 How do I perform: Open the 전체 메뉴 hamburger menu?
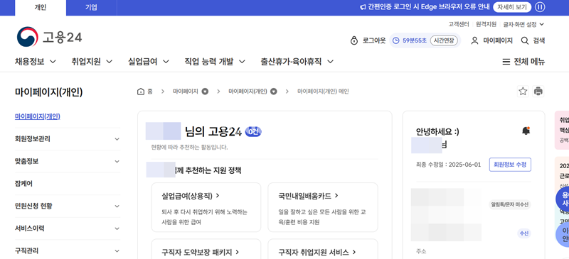pyautogui.click(x=523, y=62)
